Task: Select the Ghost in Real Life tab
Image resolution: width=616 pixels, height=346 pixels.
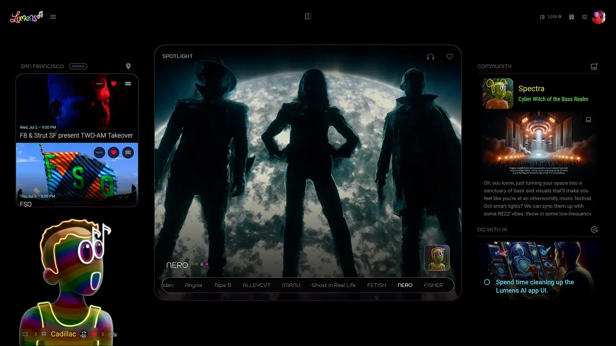Action: (333, 285)
